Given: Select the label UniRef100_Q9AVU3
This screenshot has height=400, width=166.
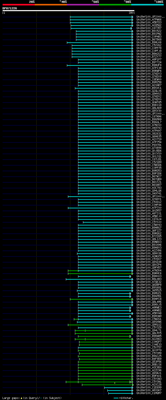Looking at the screenshot, I should click(x=149, y=94).
